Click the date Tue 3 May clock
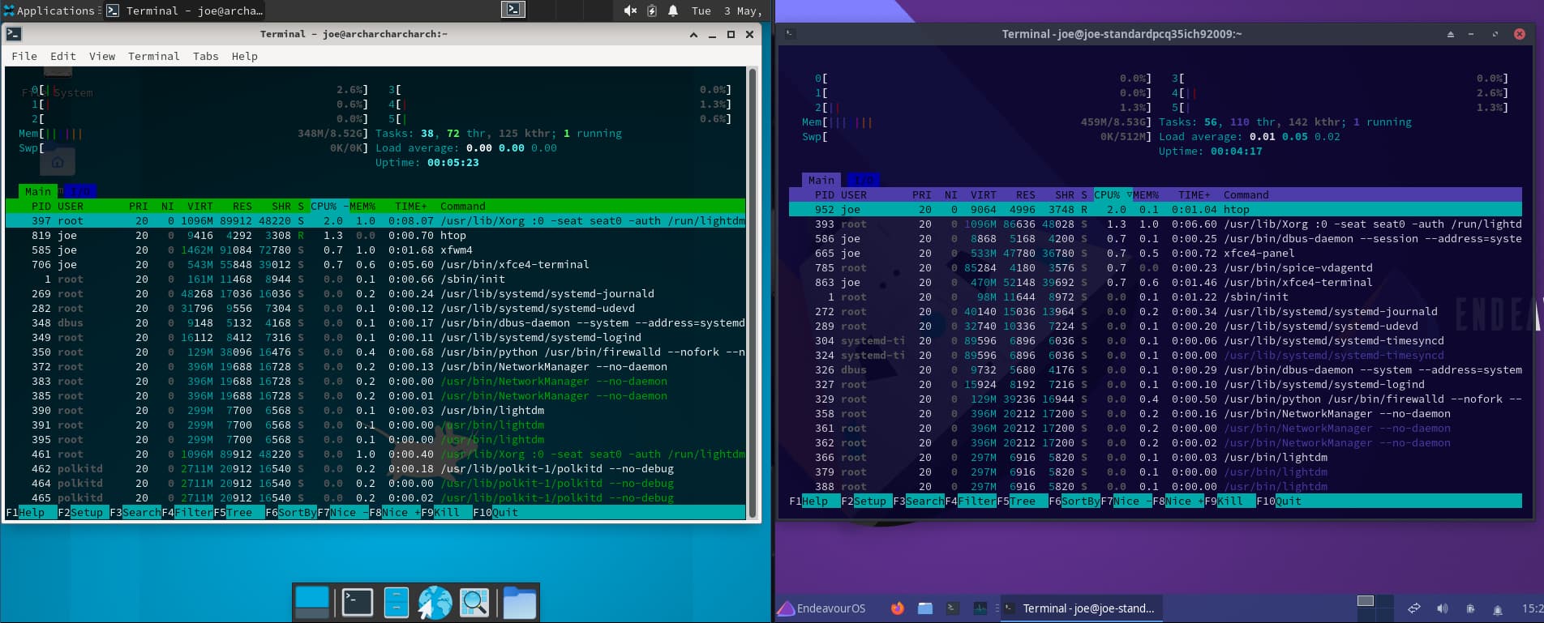Screen dimensions: 1544x623 click(727, 11)
